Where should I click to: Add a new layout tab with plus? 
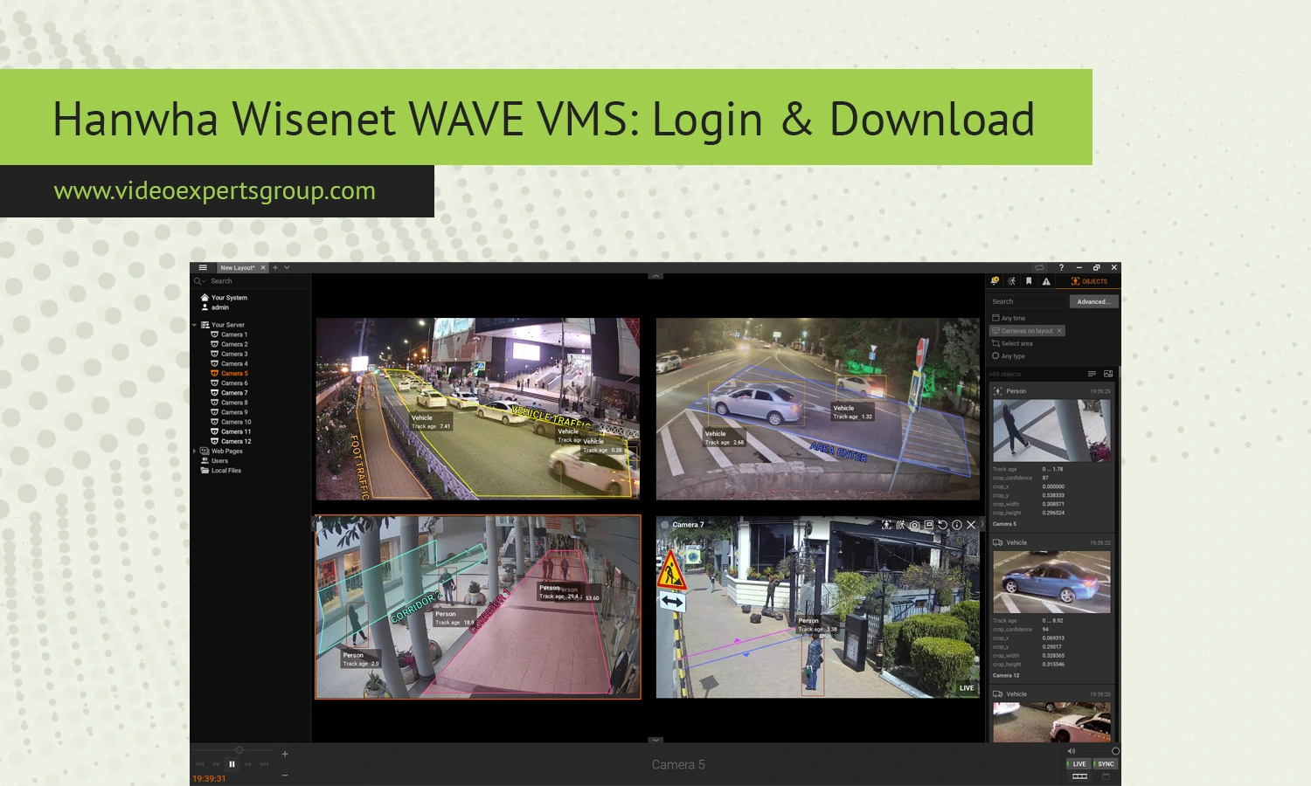click(275, 268)
